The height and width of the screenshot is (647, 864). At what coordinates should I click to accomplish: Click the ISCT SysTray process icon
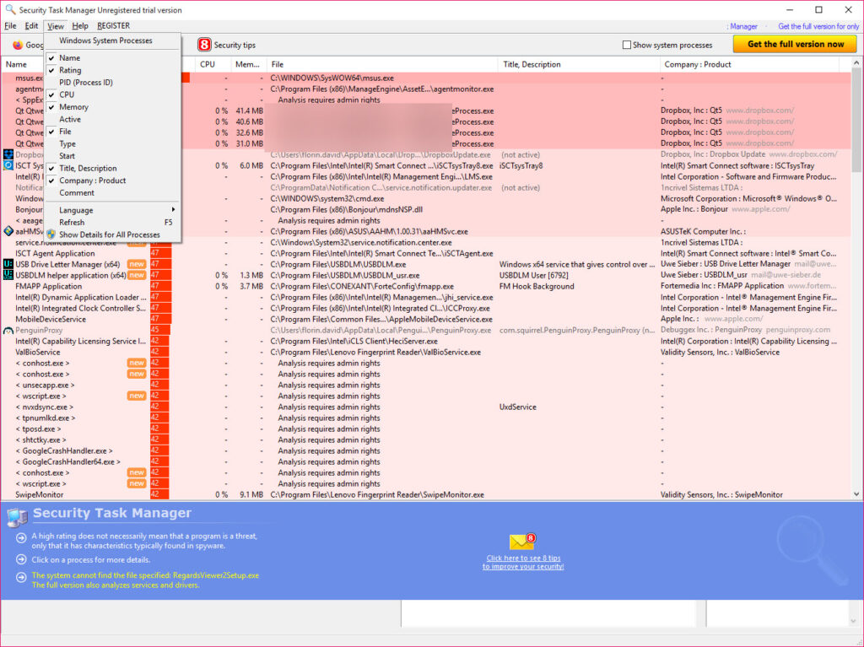[x=8, y=164]
